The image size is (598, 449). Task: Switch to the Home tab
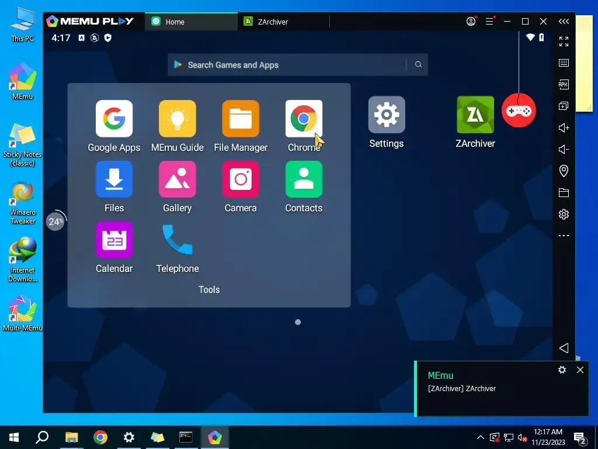tap(191, 22)
